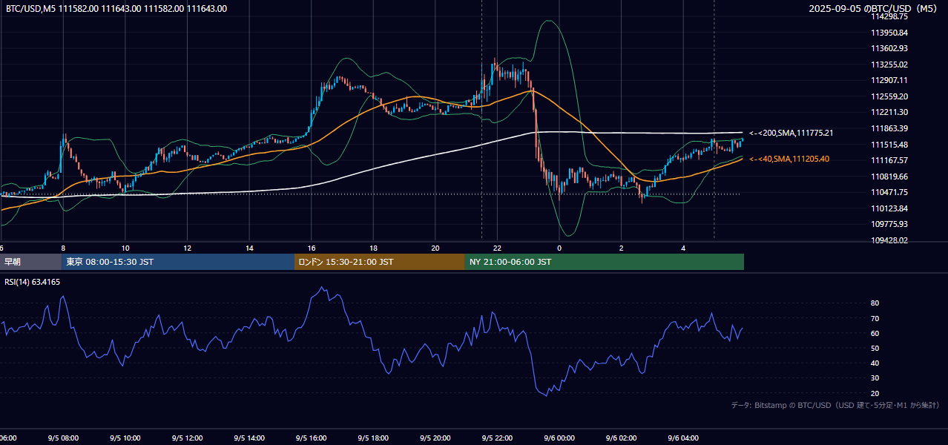Click hour label 22 on the price chart axis
This screenshot has width=948, height=445.
point(498,248)
